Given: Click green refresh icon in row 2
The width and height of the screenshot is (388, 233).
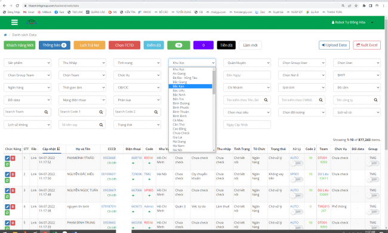Looking at the screenshot, I should pyautogui.click(x=7, y=180).
